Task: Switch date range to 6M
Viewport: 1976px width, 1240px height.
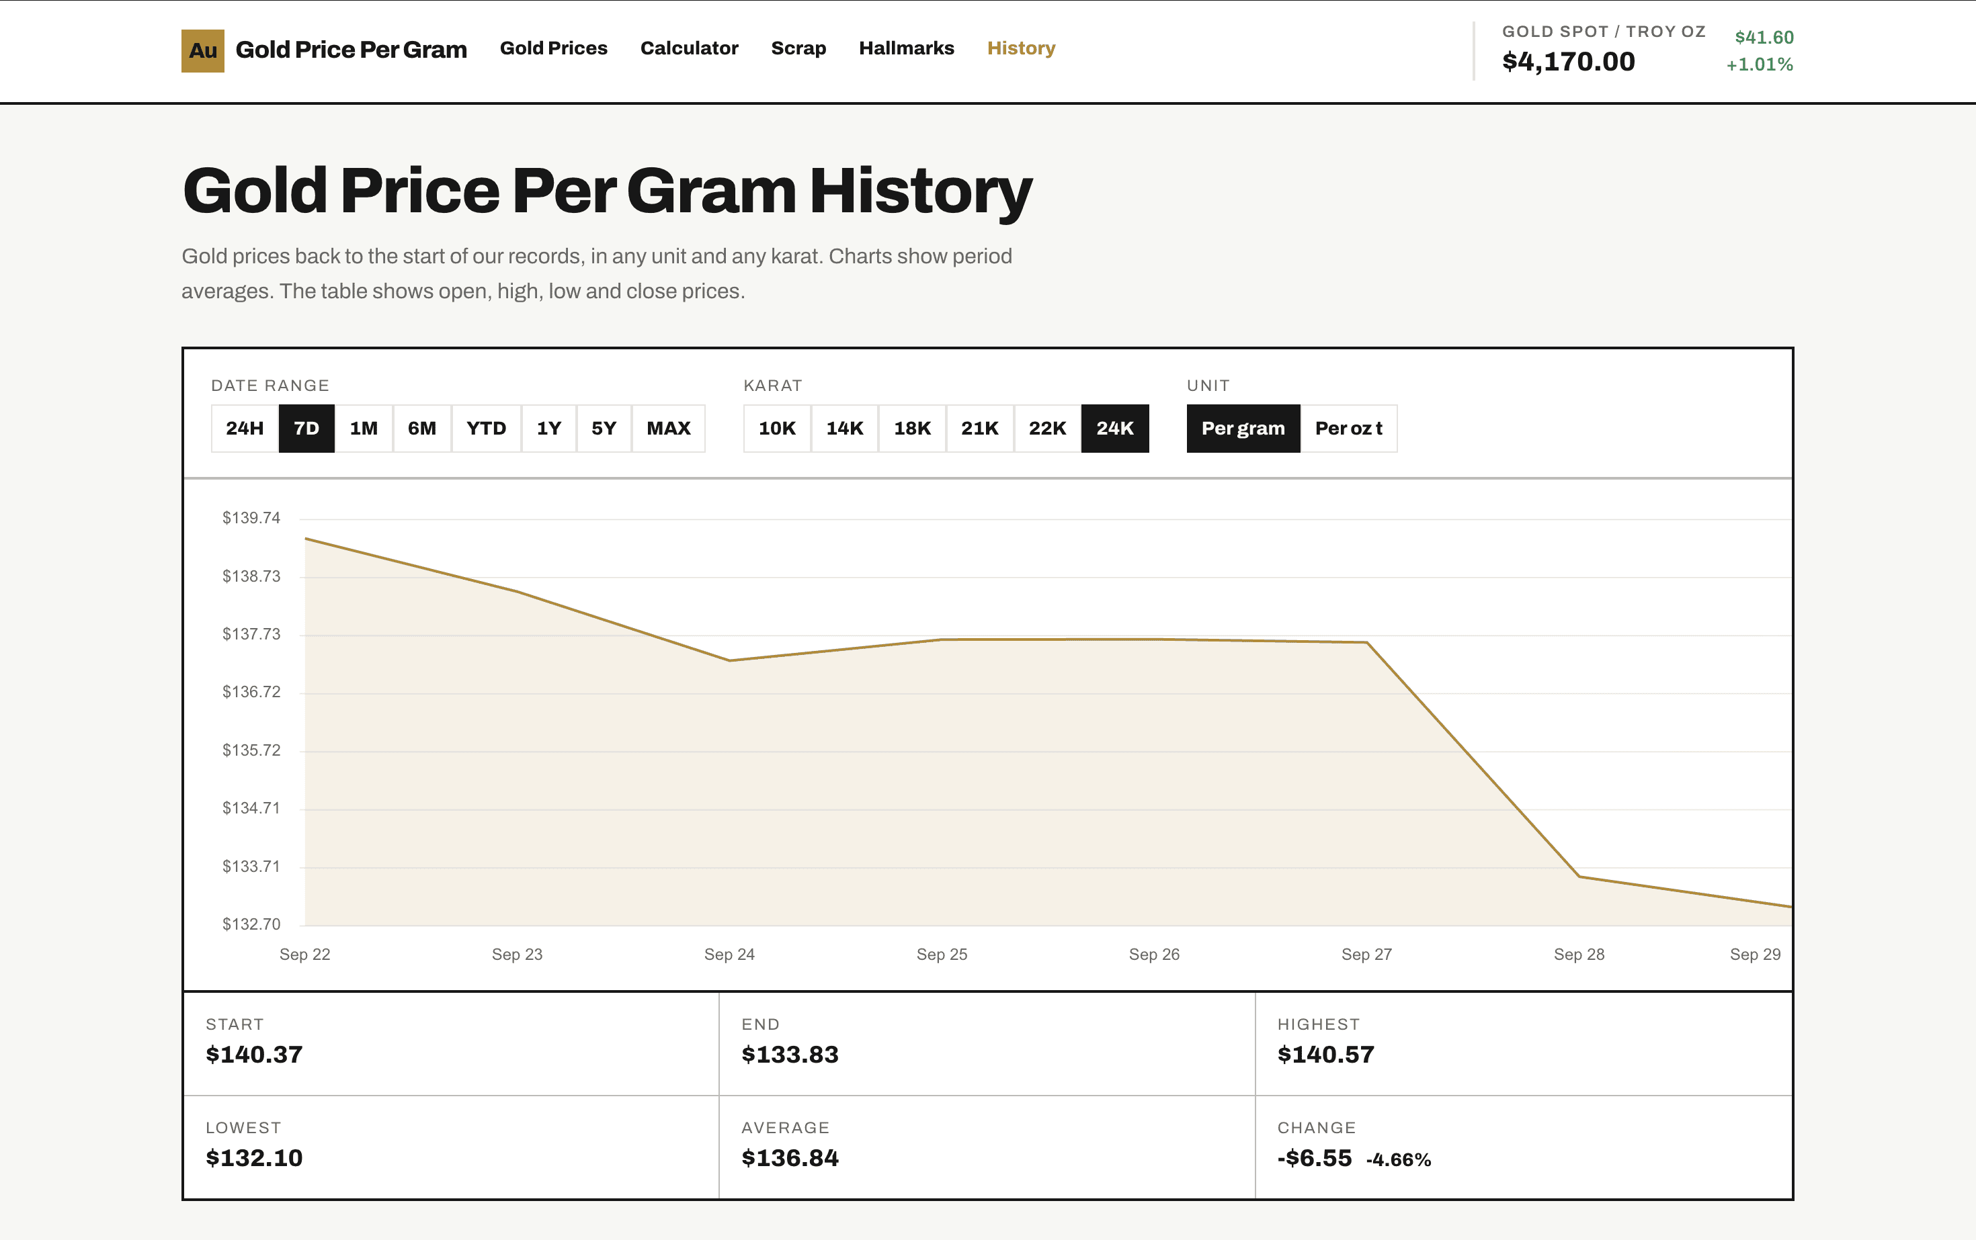Action: [x=422, y=428]
